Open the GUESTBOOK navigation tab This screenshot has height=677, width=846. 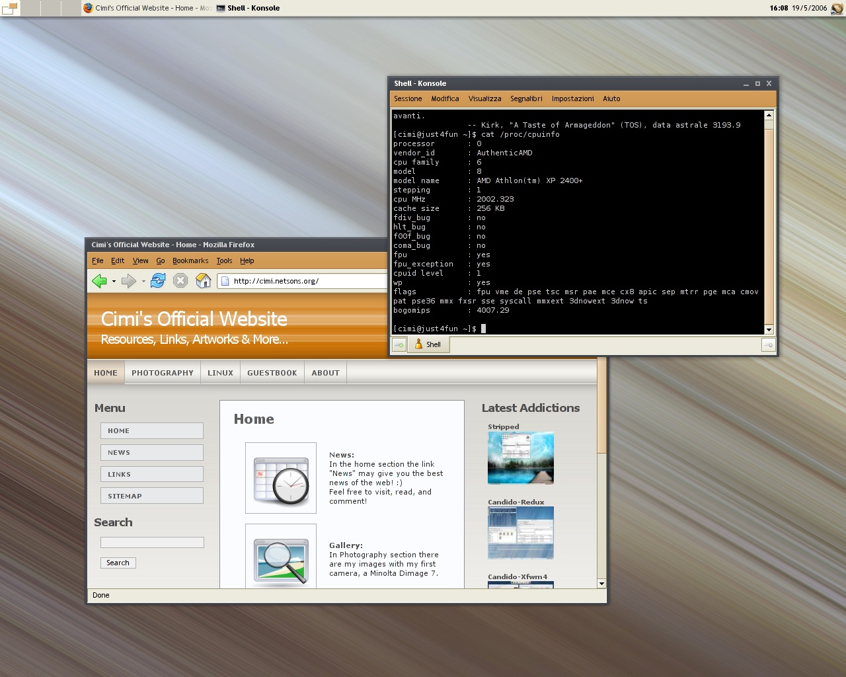click(x=272, y=373)
